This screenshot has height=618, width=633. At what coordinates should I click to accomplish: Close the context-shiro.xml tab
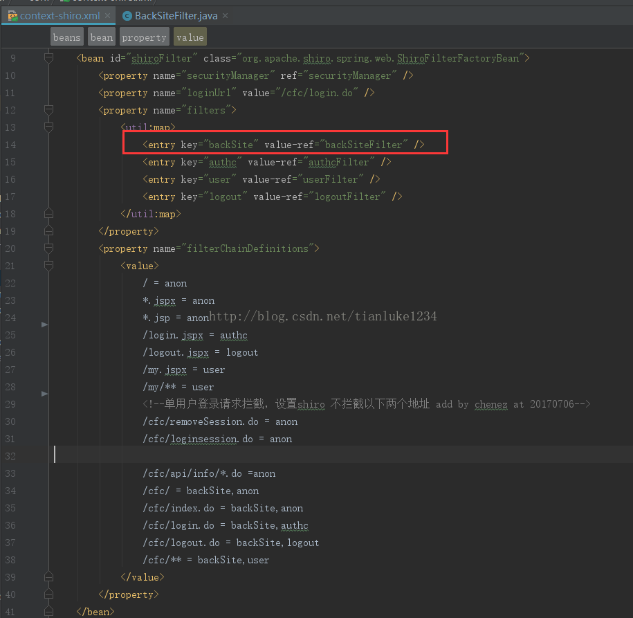pyautogui.click(x=107, y=16)
